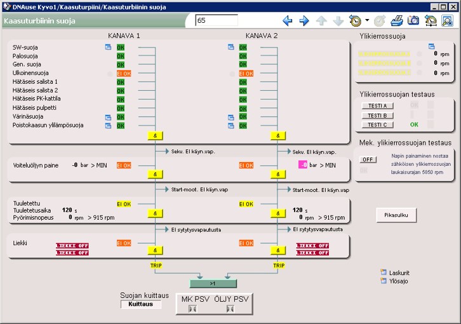This screenshot has height=324, width=461.
Task: Click the magenta -0 bar pressure value
Action: (x=303, y=165)
